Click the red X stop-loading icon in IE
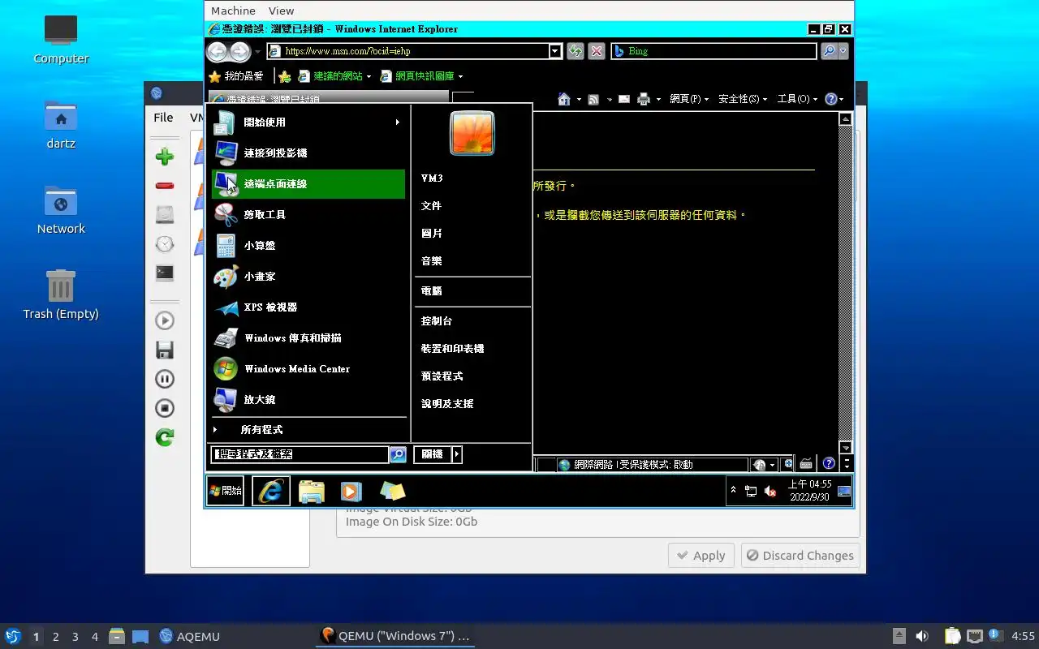The height and width of the screenshot is (649, 1039). click(597, 51)
